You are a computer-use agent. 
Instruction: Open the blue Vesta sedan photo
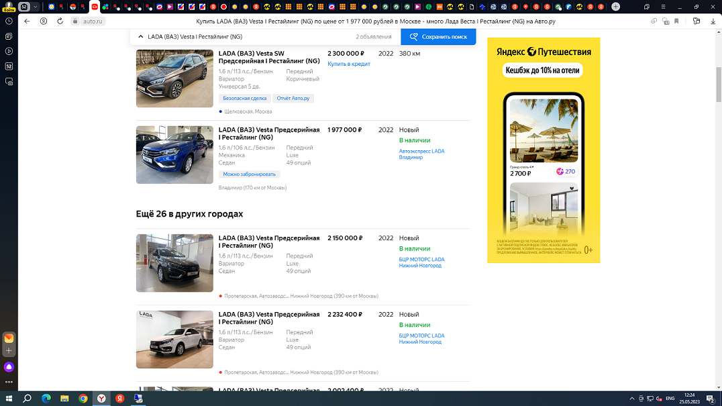point(174,155)
